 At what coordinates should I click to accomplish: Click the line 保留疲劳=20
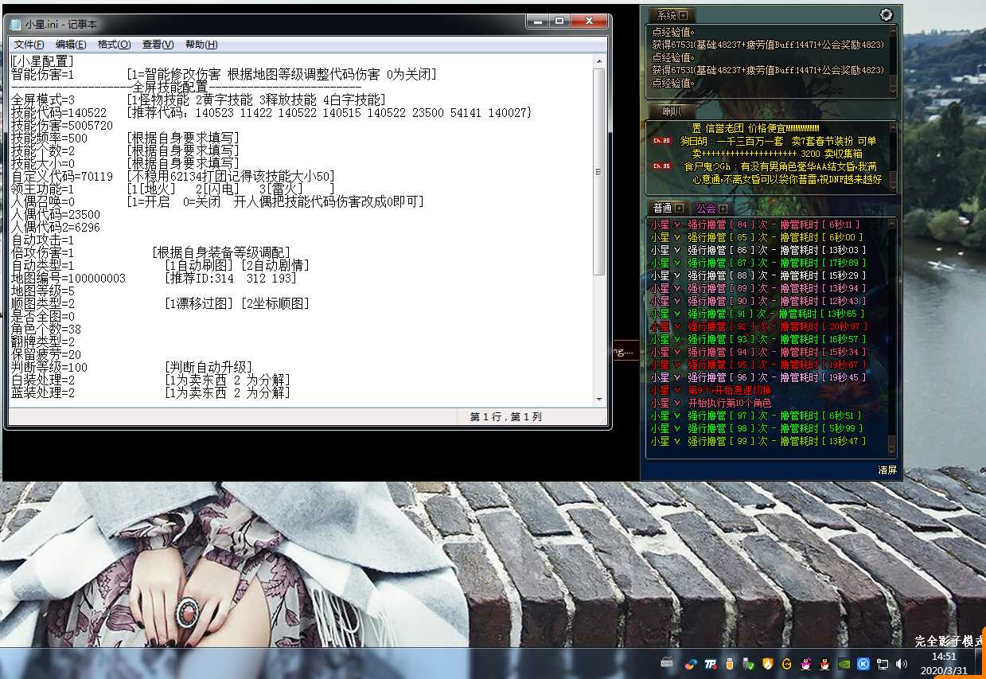(x=46, y=355)
